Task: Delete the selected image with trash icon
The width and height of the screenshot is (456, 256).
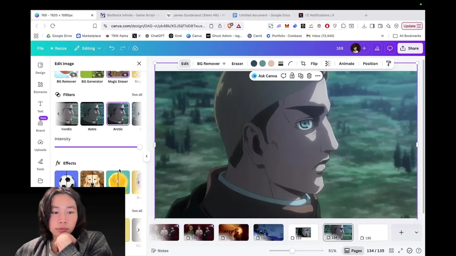Action: coord(309,76)
